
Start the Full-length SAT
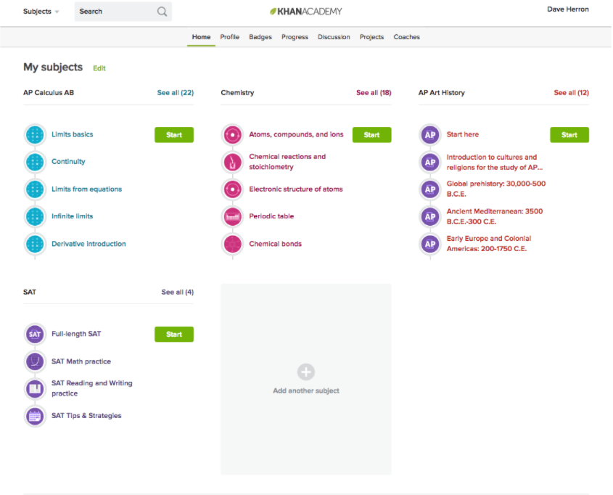click(x=174, y=335)
